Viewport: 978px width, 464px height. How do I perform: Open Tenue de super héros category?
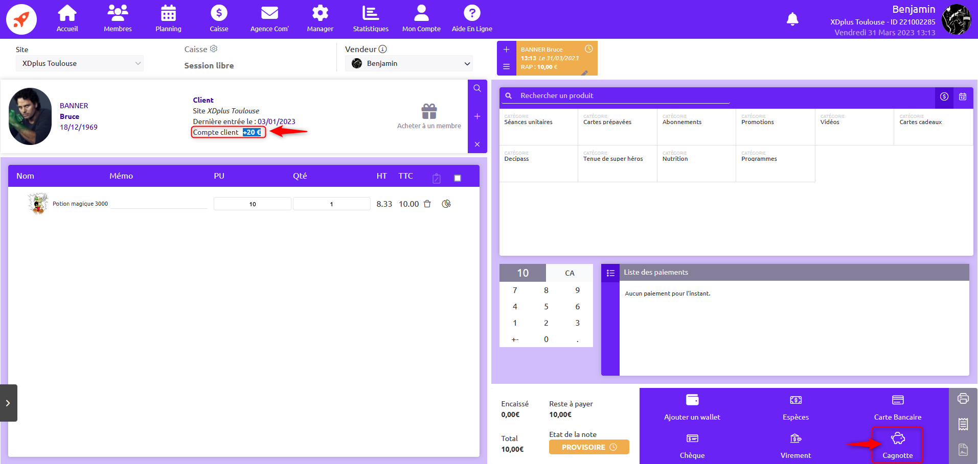618,163
